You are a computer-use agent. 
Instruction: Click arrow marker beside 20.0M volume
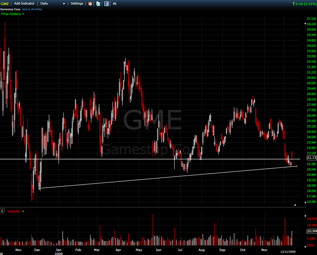(x=305, y=216)
